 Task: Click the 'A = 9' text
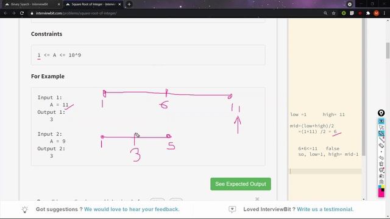(x=57, y=141)
